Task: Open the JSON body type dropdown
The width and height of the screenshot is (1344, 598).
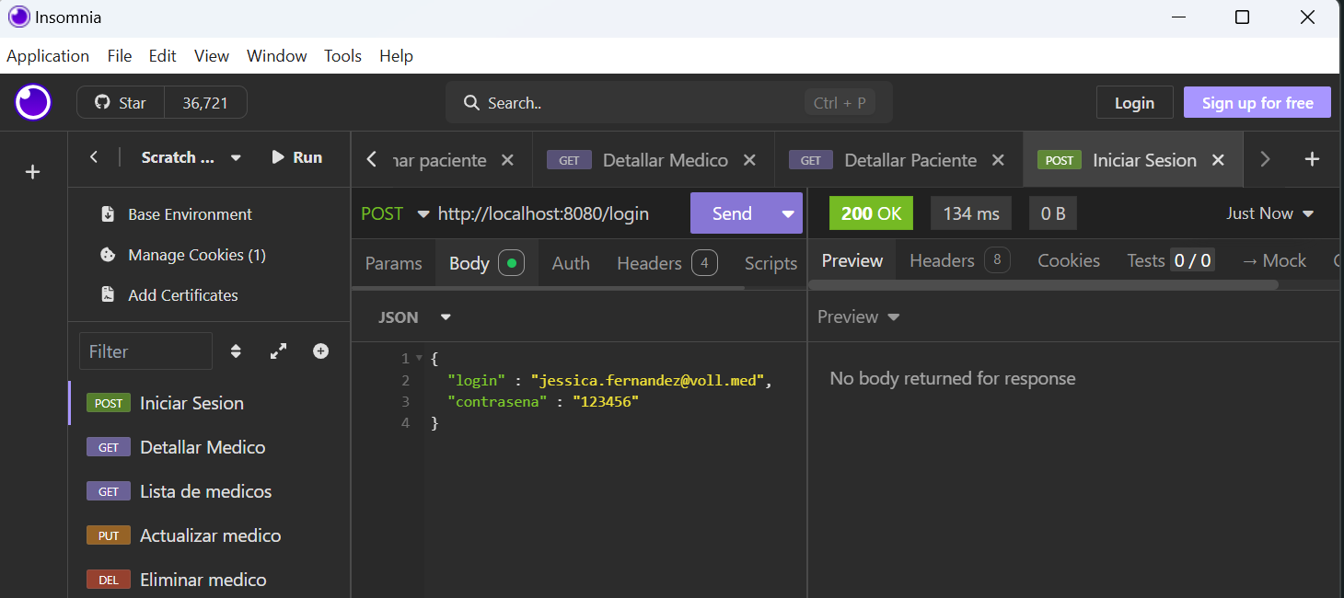Action: tap(415, 317)
